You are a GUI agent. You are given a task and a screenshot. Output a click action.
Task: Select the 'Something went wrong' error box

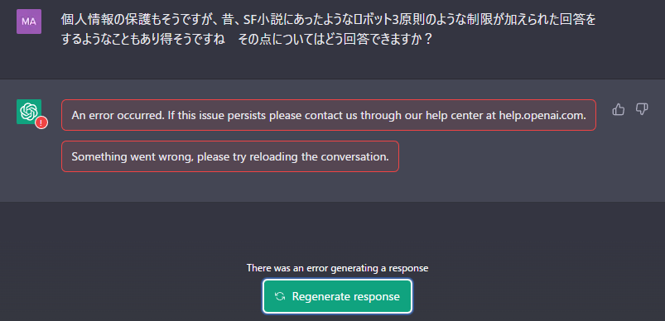click(x=230, y=156)
